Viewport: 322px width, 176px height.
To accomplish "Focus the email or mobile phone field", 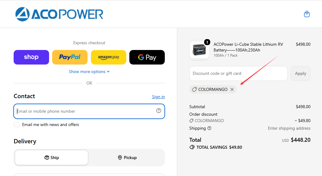I will point(89,111).
